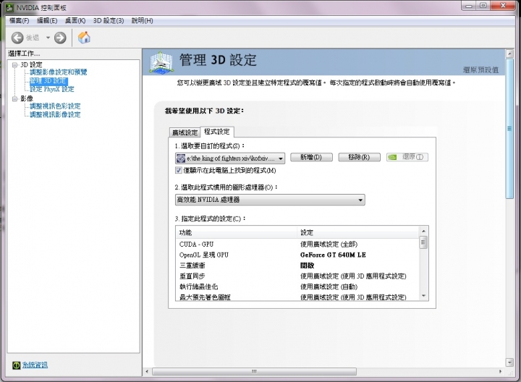Click the green 系統資訊 info icon

point(16,365)
